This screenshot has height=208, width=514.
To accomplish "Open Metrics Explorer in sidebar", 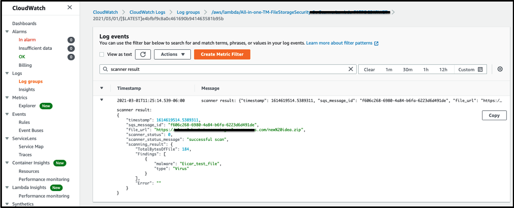I will (27, 106).
